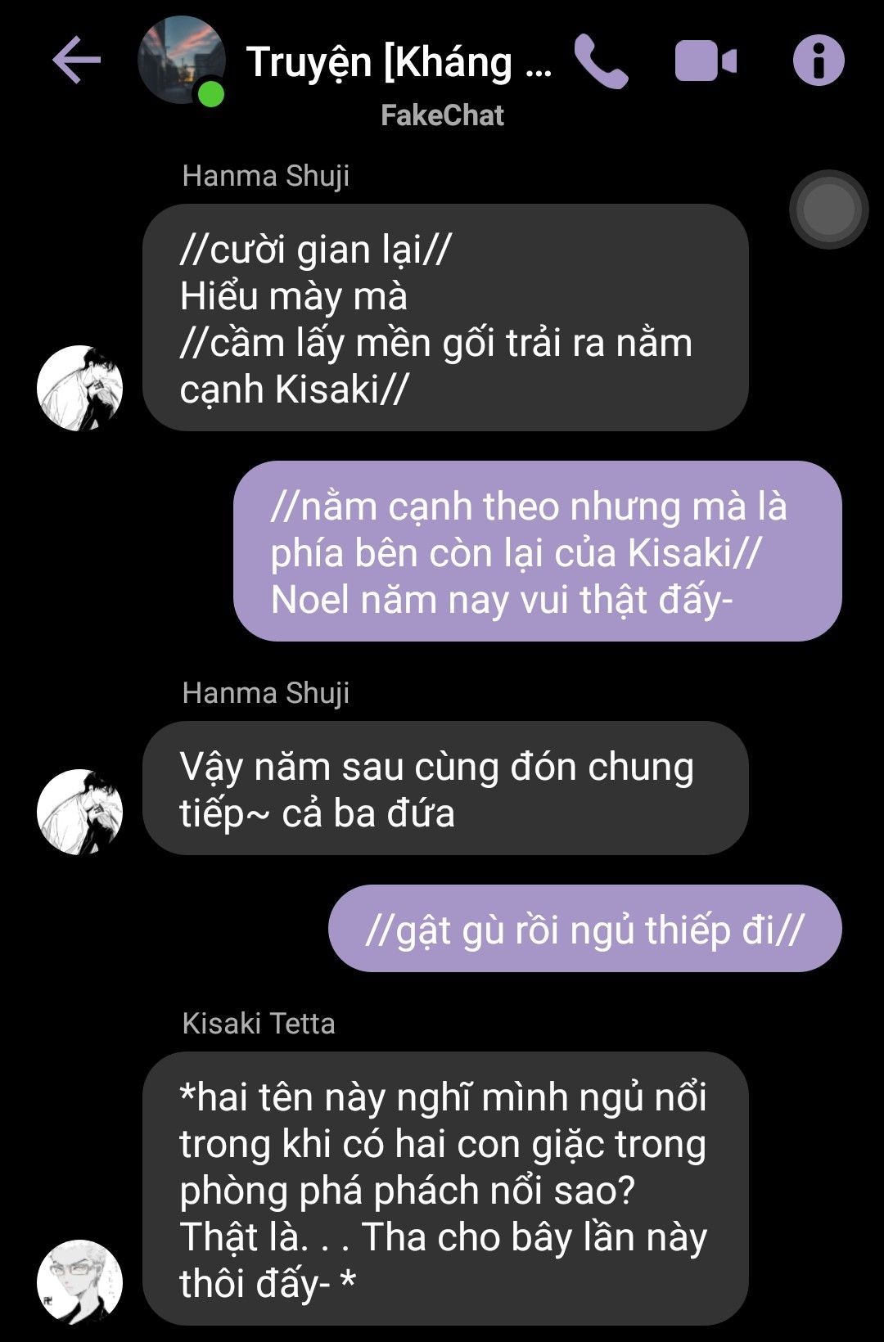Select the purple bubble 'Noel năm nay vui thật đấy-'
Screen dimensions: 884x1342
[x=538, y=552]
